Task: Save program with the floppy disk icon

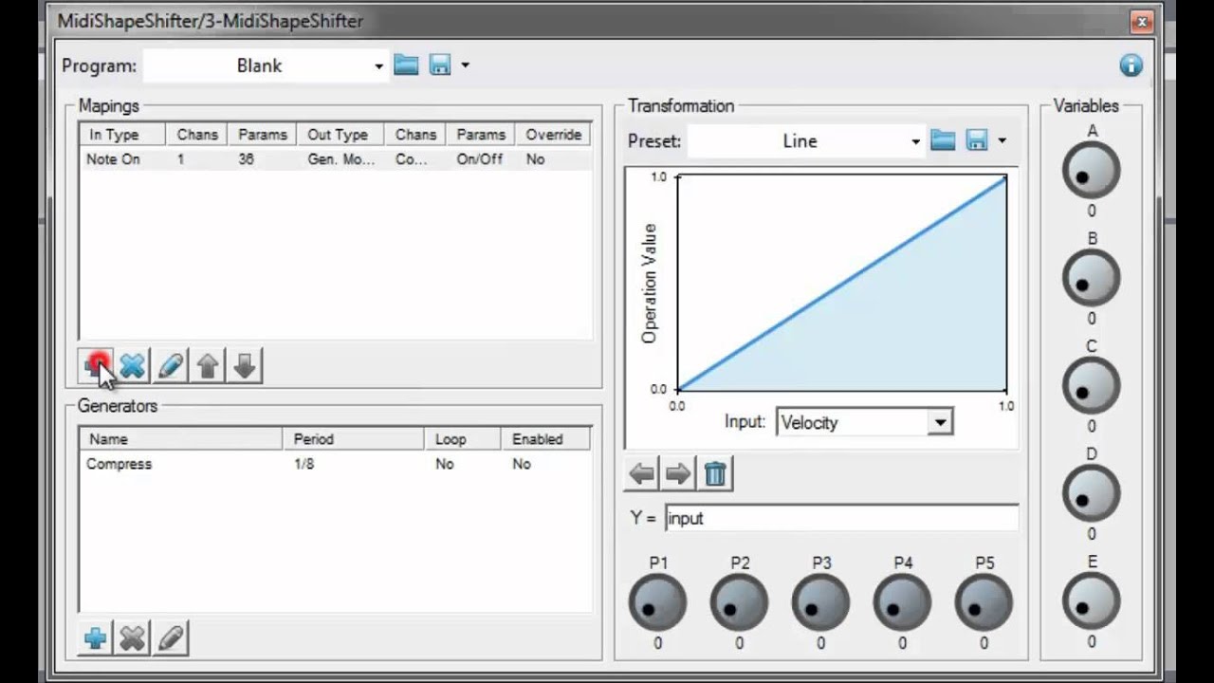Action: (x=440, y=65)
